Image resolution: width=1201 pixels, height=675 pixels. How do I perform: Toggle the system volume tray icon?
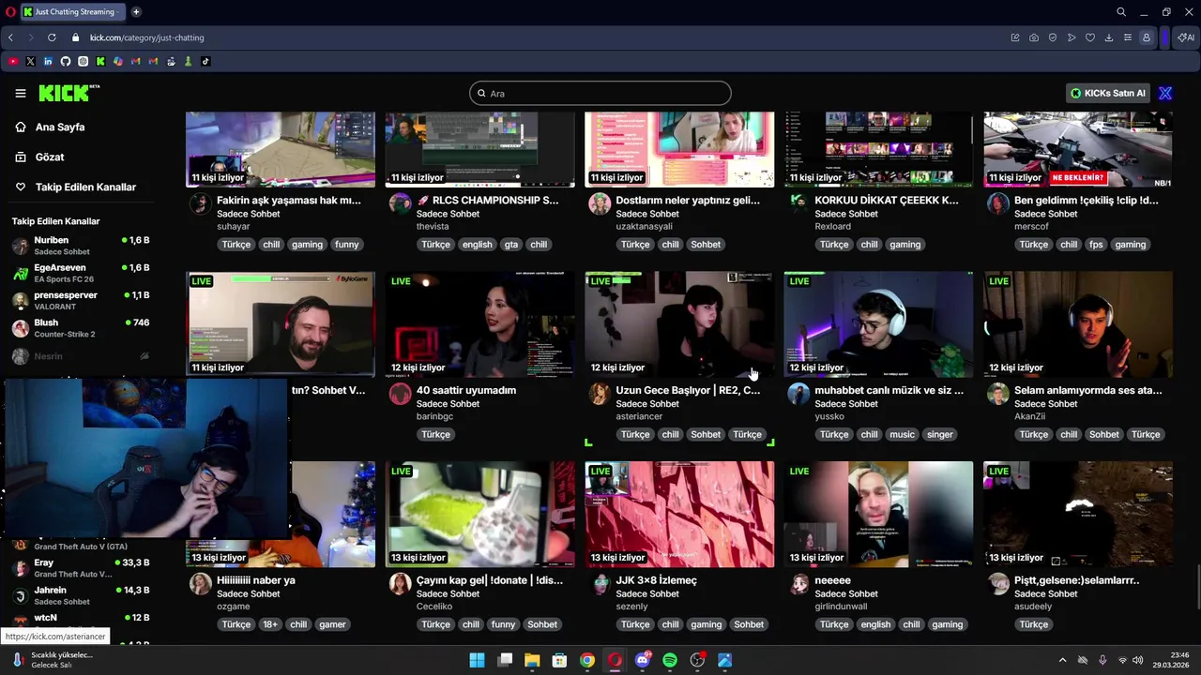pos(1140,660)
